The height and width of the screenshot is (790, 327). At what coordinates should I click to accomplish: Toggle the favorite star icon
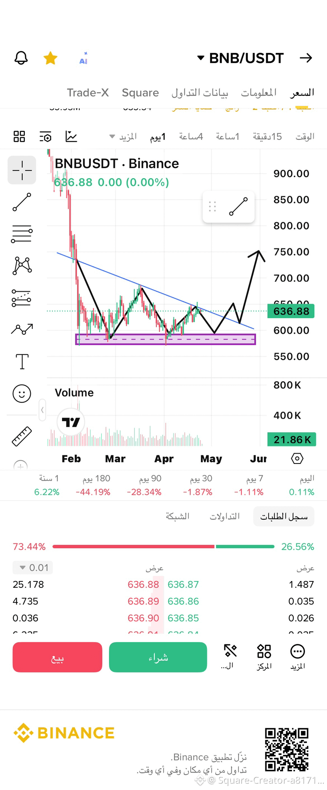(50, 58)
